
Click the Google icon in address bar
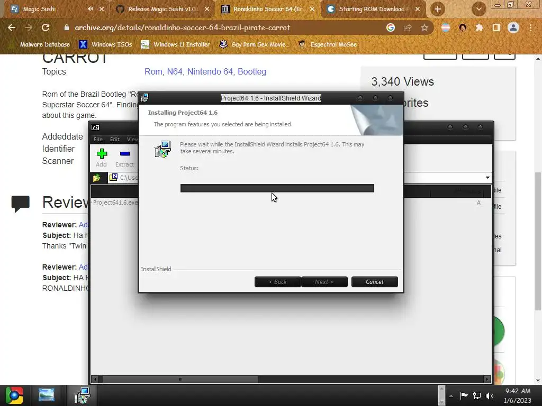[x=391, y=27]
